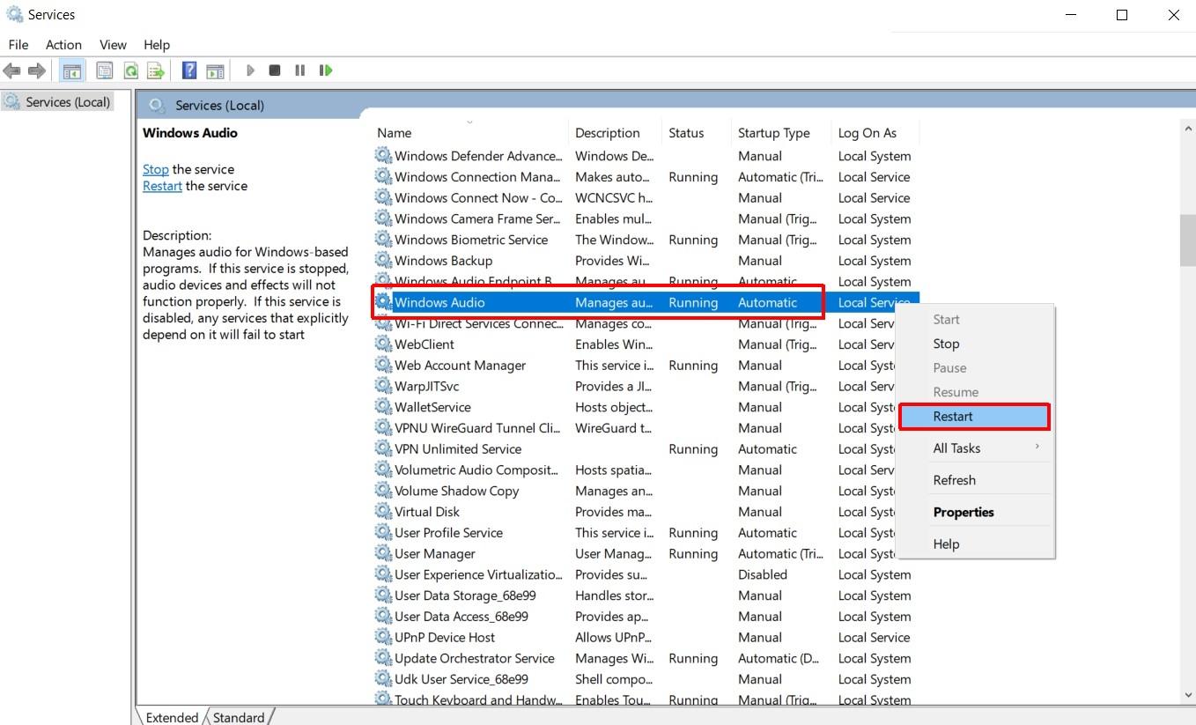Open the Properties icon in the toolbar
The height and width of the screenshot is (725, 1196).
coord(105,70)
